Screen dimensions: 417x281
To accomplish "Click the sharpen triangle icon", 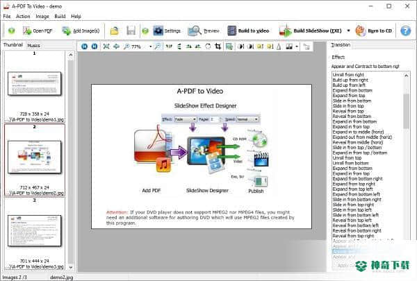I will pyautogui.click(x=279, y=46).
